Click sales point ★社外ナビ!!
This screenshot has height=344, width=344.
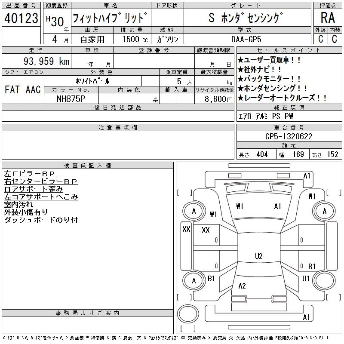tap(259, 70)
